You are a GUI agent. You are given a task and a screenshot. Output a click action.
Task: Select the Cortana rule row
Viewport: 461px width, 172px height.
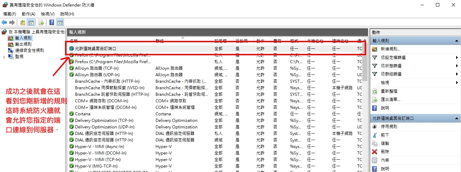point(83,114)
